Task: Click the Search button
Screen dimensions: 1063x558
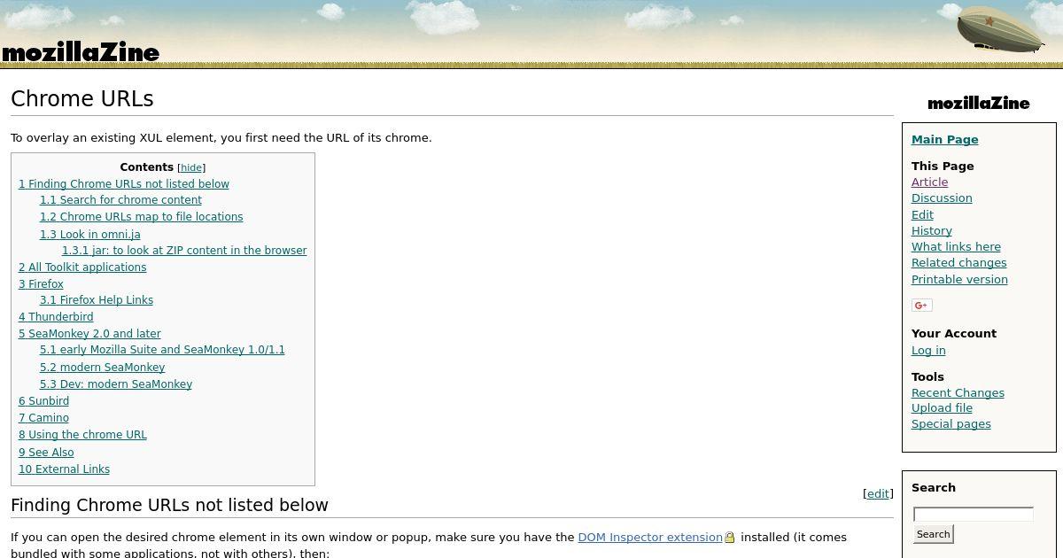Action: pos(933,534)
